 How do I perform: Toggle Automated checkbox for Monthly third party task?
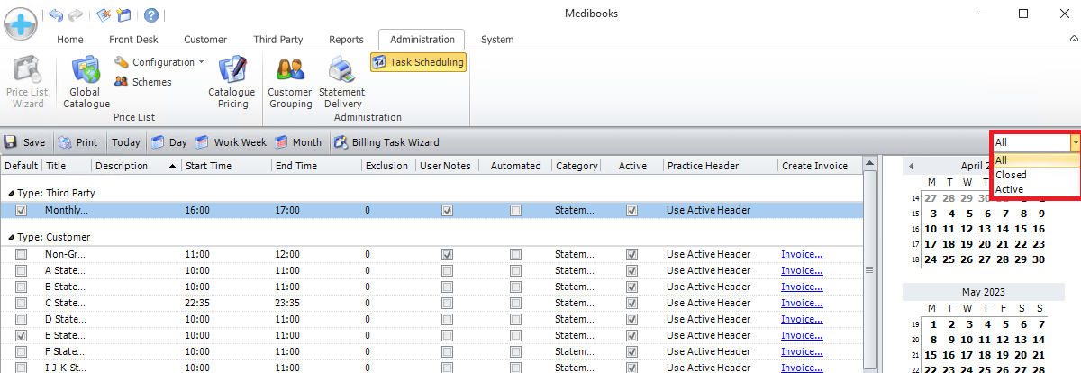[515, 210]
